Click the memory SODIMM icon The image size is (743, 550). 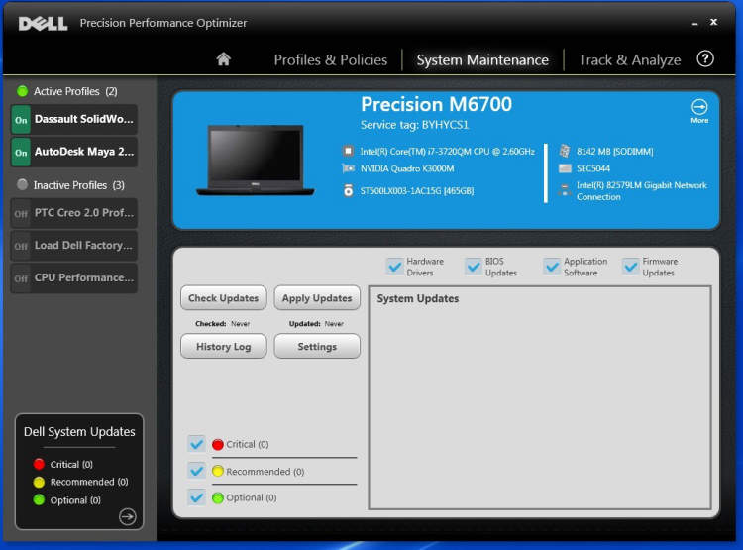tap(565, 151)
